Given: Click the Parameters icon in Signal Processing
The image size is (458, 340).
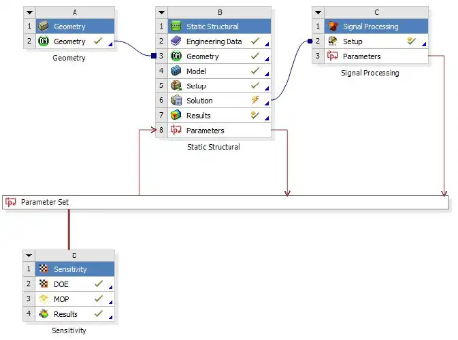Looking at the screenshot, I should (332, 56).
